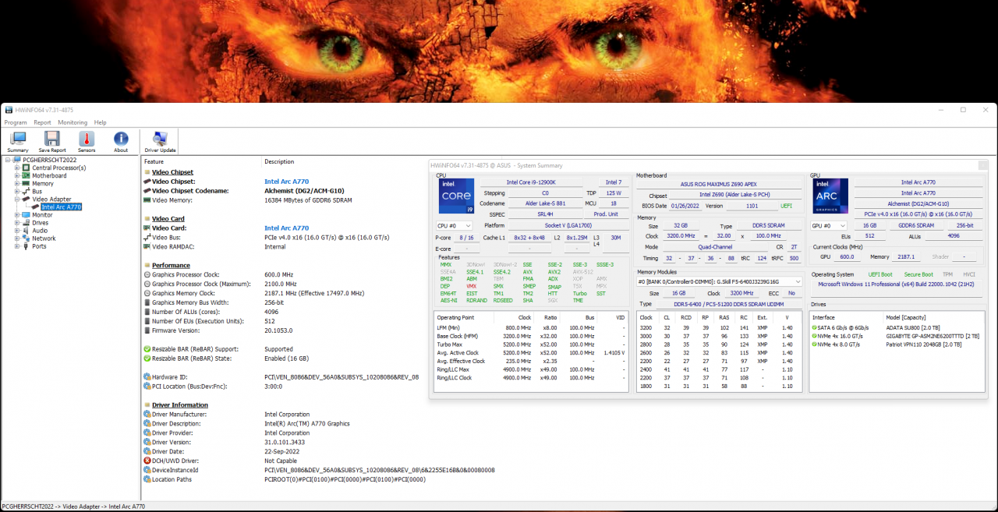Collapse the PCGHERRSCHT2022 root node
The image size is (998, 512).
pos(8,160)
